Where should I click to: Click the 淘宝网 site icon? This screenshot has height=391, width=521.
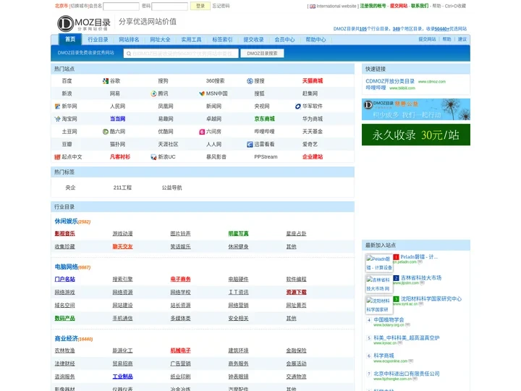pos(57,119)
